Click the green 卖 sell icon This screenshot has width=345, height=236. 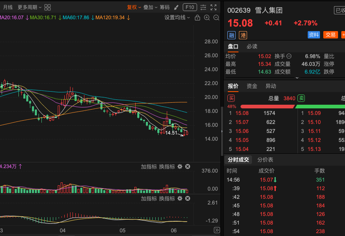301,98
